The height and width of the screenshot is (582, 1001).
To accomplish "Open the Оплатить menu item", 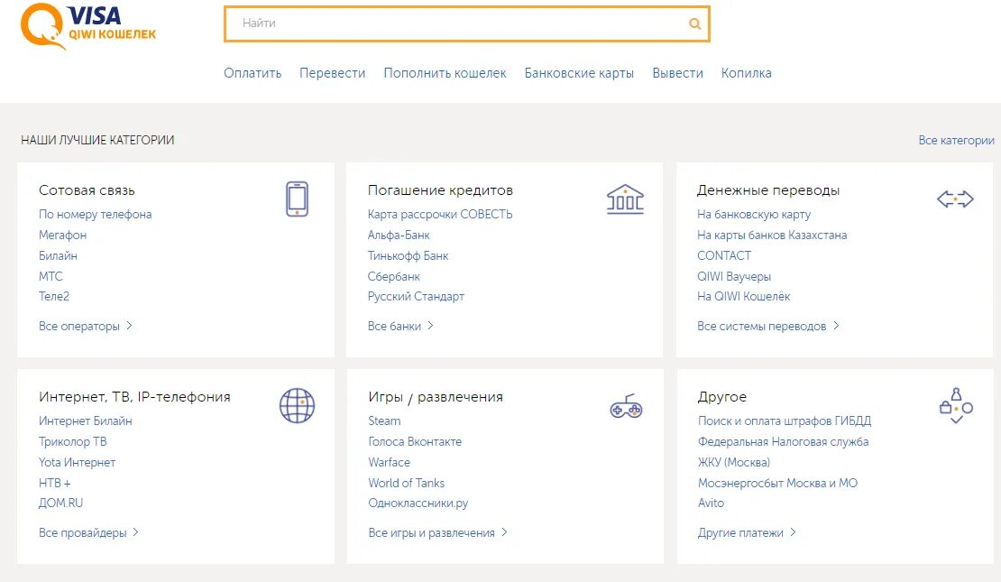I will (253, 73).
